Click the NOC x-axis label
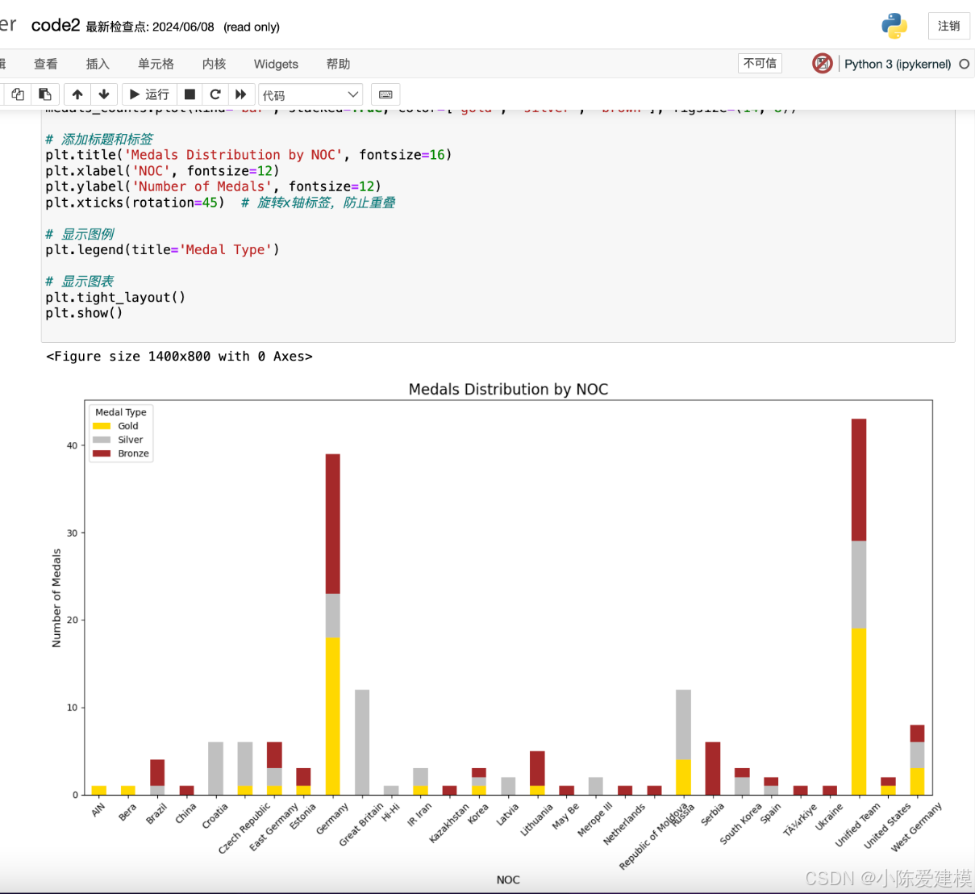This screenshot has height=894, width=975. pos(508,879)
